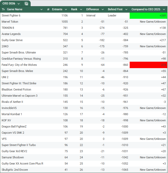This screenshot has height=173, width=168.
Task: Click the red -218 cell for Fatal Fury
Action: click(148, 65)
